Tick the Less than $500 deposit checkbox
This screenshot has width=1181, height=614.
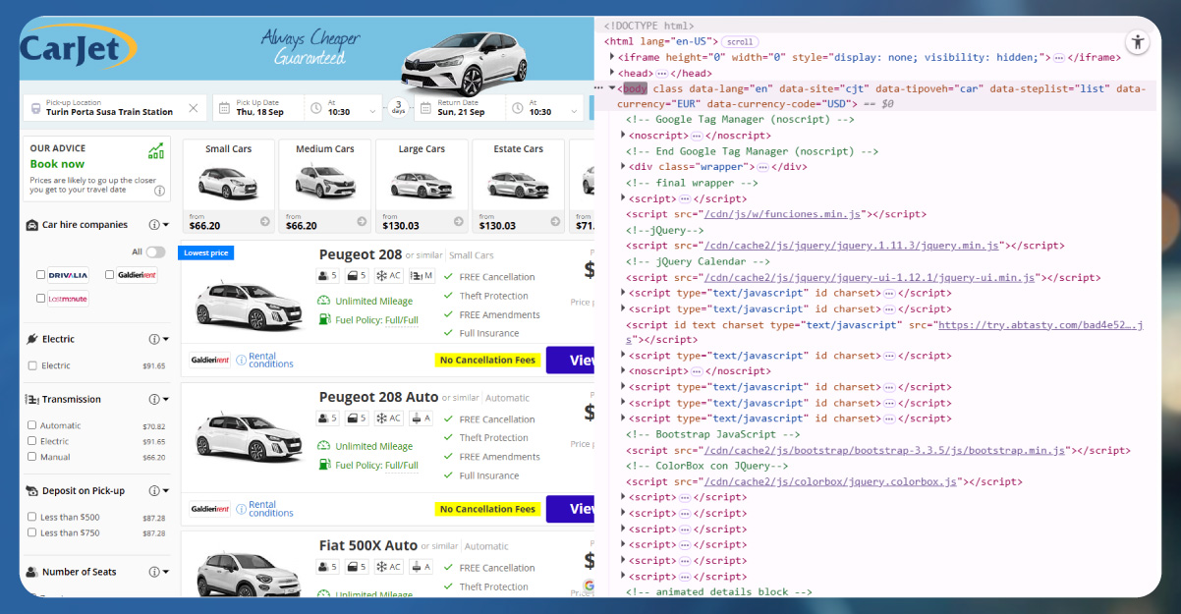[32, 517]
